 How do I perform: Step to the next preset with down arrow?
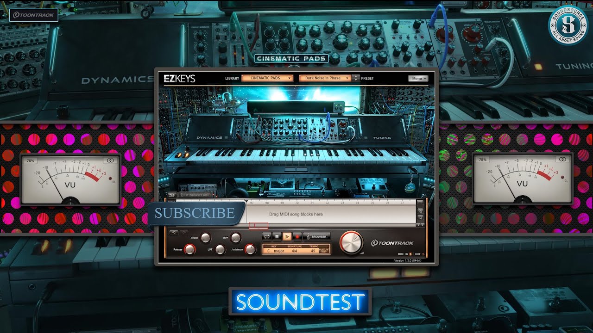click(x=356, y=80)
